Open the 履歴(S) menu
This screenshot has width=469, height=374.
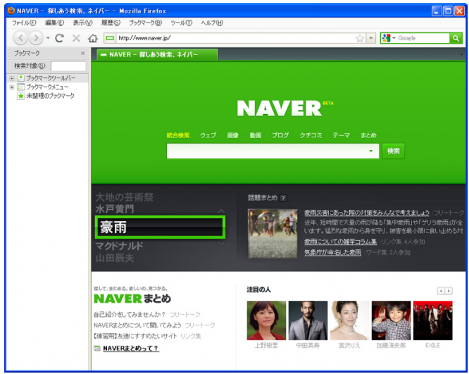click(x=111, y=23)
